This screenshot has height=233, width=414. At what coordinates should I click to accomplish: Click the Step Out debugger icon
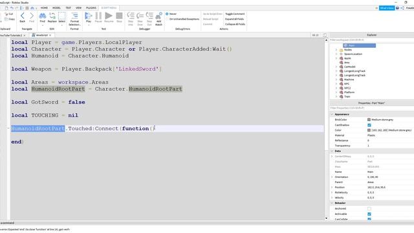pos(149,16)
